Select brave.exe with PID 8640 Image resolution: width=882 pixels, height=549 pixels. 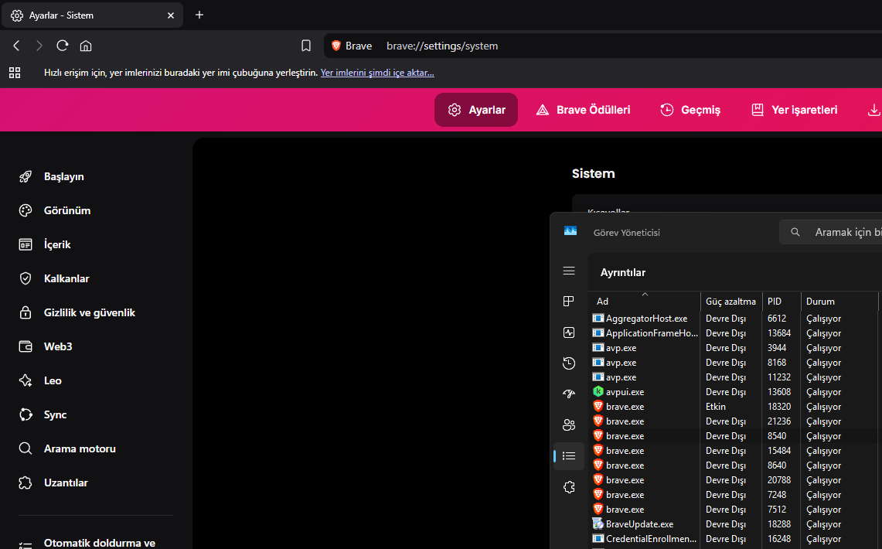(x=736, y=465)
